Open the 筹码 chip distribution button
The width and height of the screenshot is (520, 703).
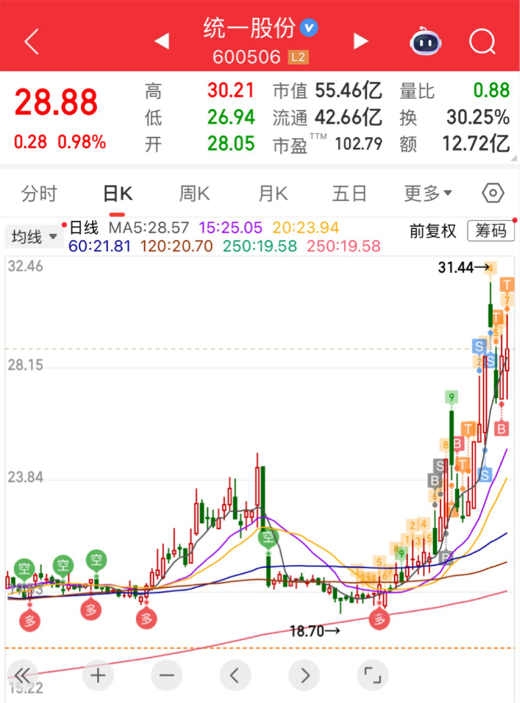(x=491, y=231)
